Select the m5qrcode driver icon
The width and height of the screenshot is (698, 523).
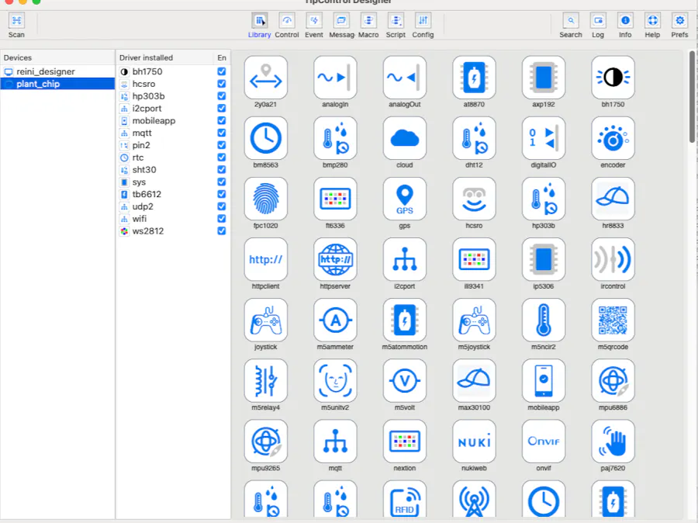[x=613, y=320]
